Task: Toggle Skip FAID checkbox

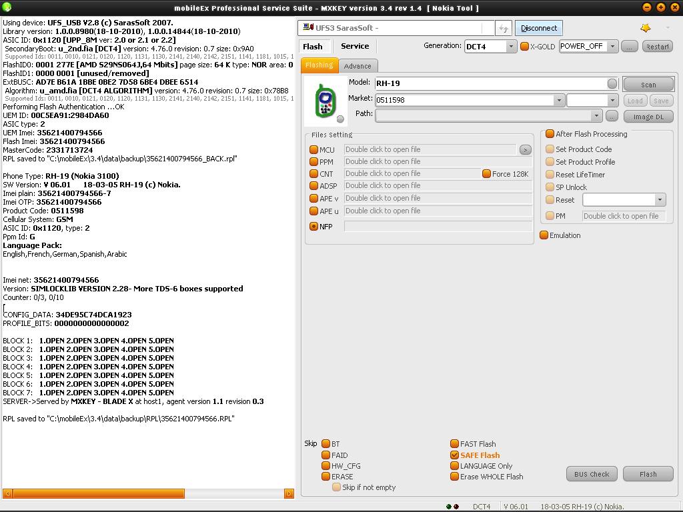Action: [325, 455]
